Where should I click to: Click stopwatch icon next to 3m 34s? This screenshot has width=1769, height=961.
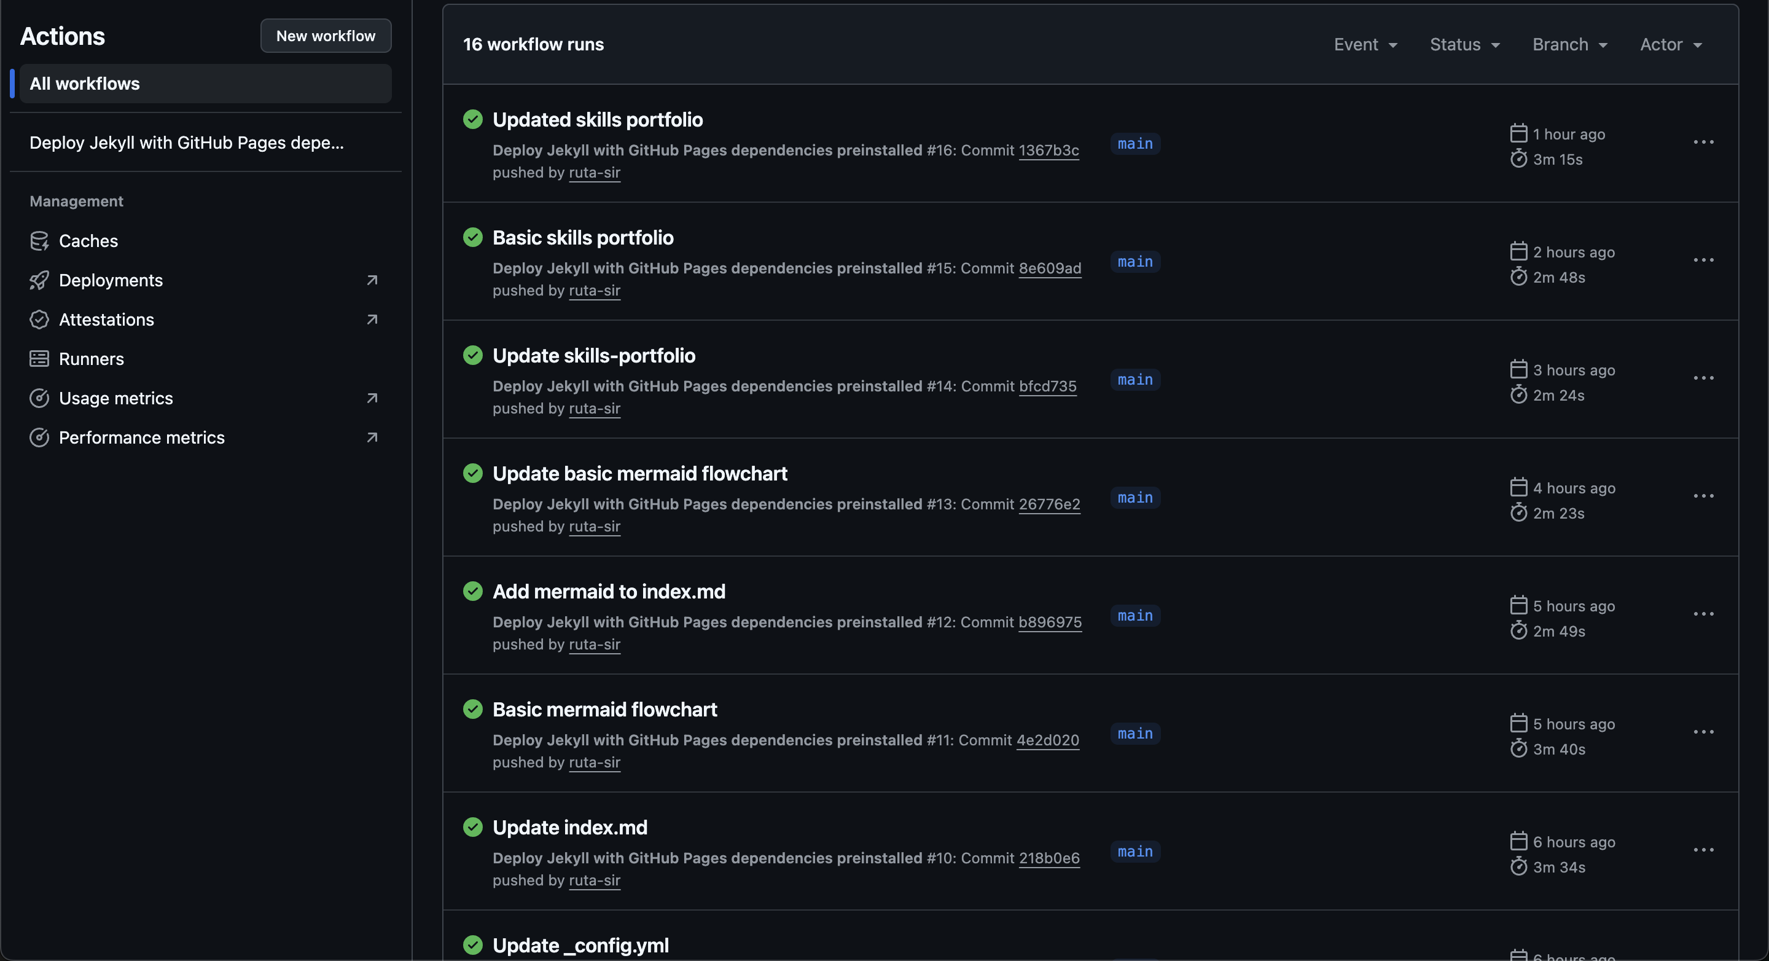tap(1518, 866)
